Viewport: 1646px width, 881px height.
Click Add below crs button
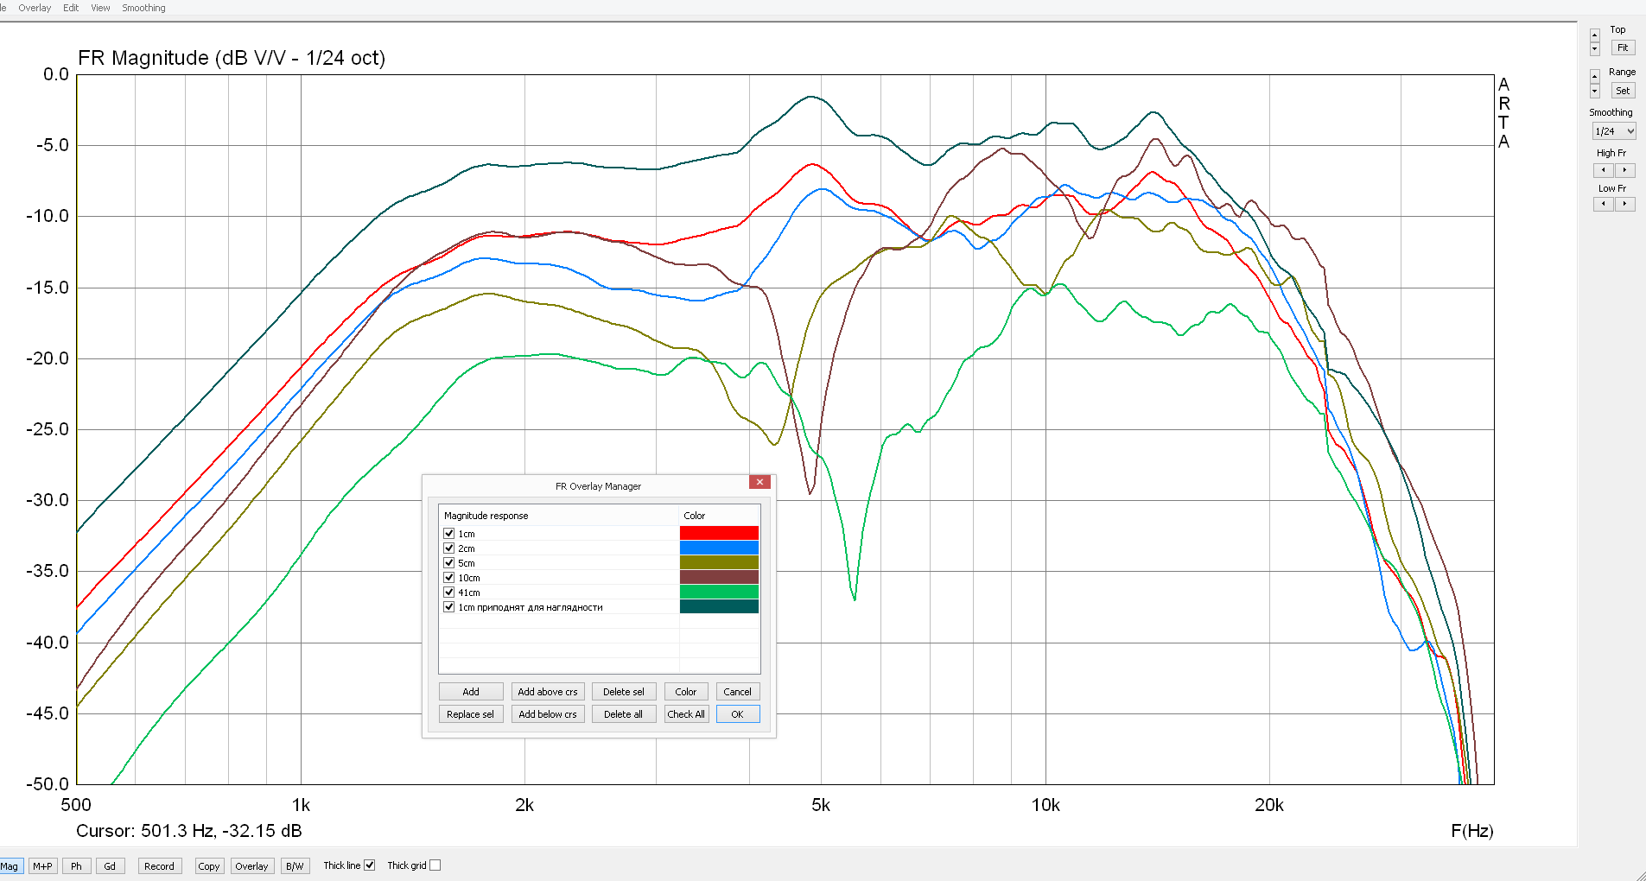(548, 714)
